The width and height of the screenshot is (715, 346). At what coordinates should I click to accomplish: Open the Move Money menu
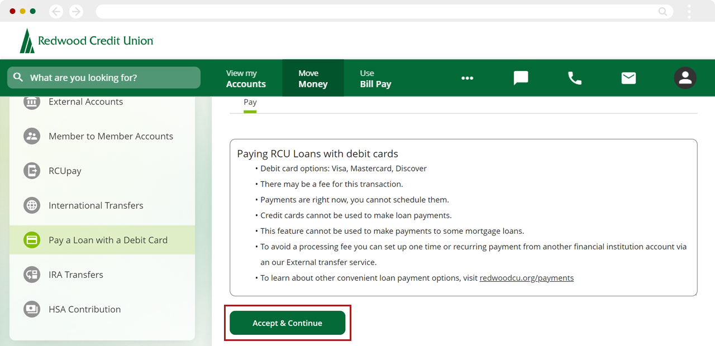click(313, 79)
